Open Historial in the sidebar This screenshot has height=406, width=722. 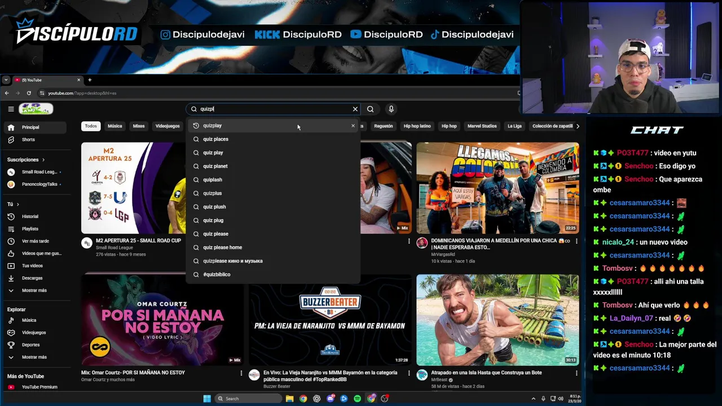tap(34, 217)
